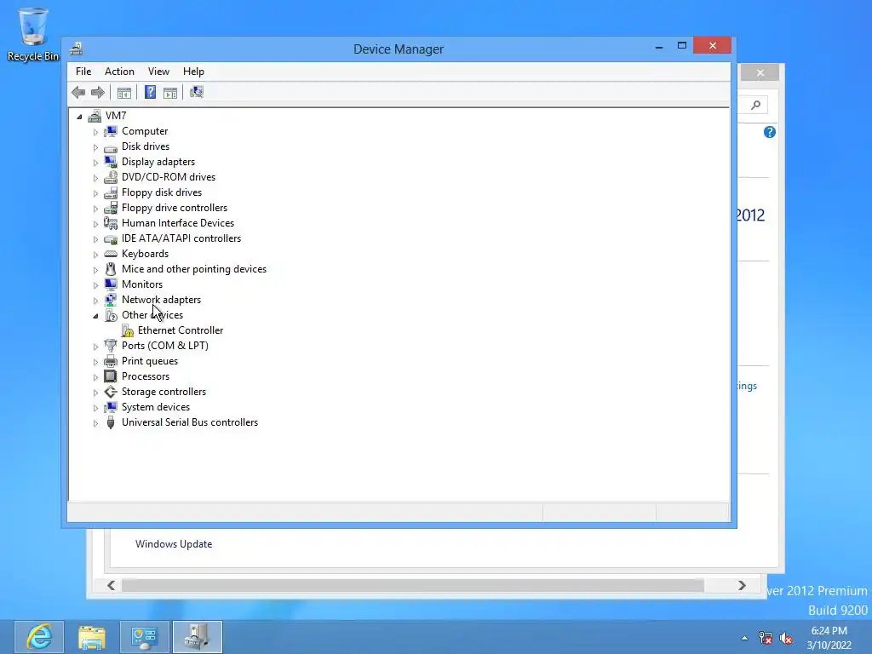Collapse the Other devices category
Viewport: 872px width, 654px height.
(95, 316)
